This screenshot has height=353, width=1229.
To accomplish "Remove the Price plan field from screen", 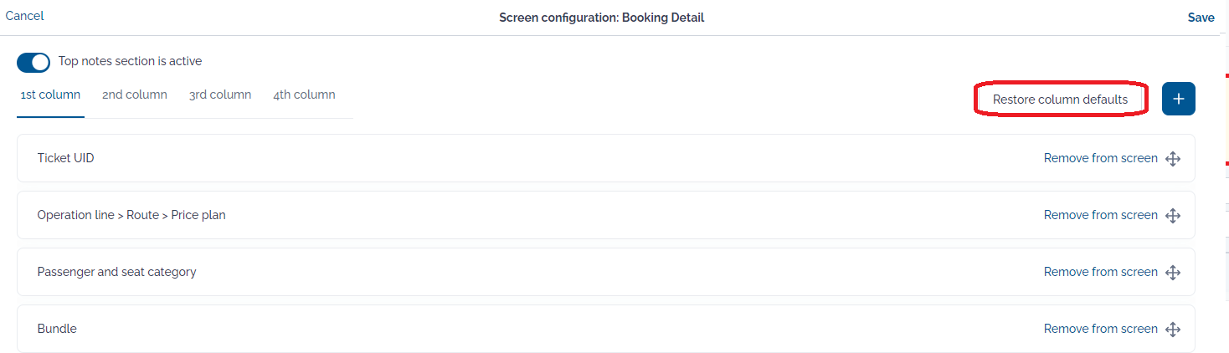I will [1100, 215].
